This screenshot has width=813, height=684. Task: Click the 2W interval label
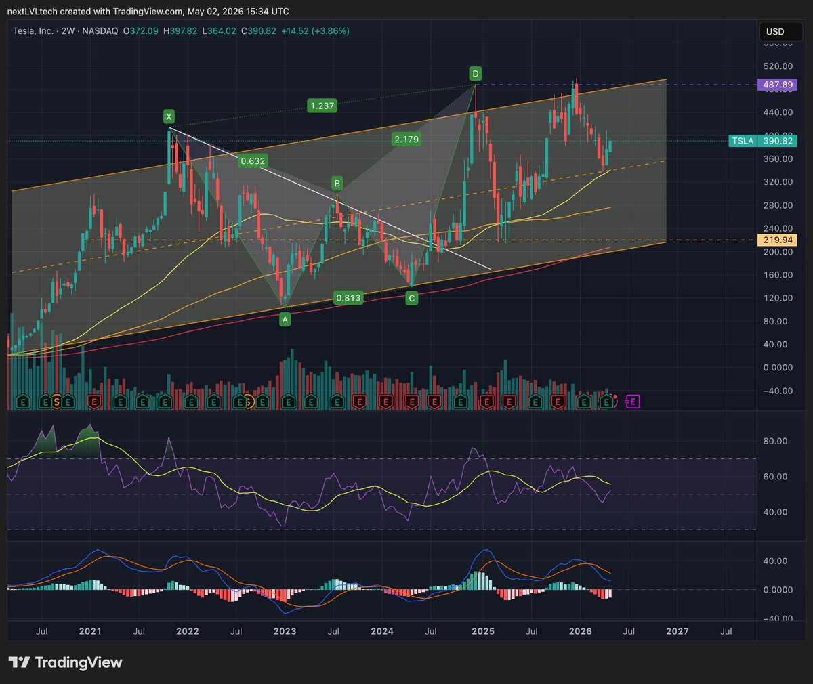pos(68,31)
